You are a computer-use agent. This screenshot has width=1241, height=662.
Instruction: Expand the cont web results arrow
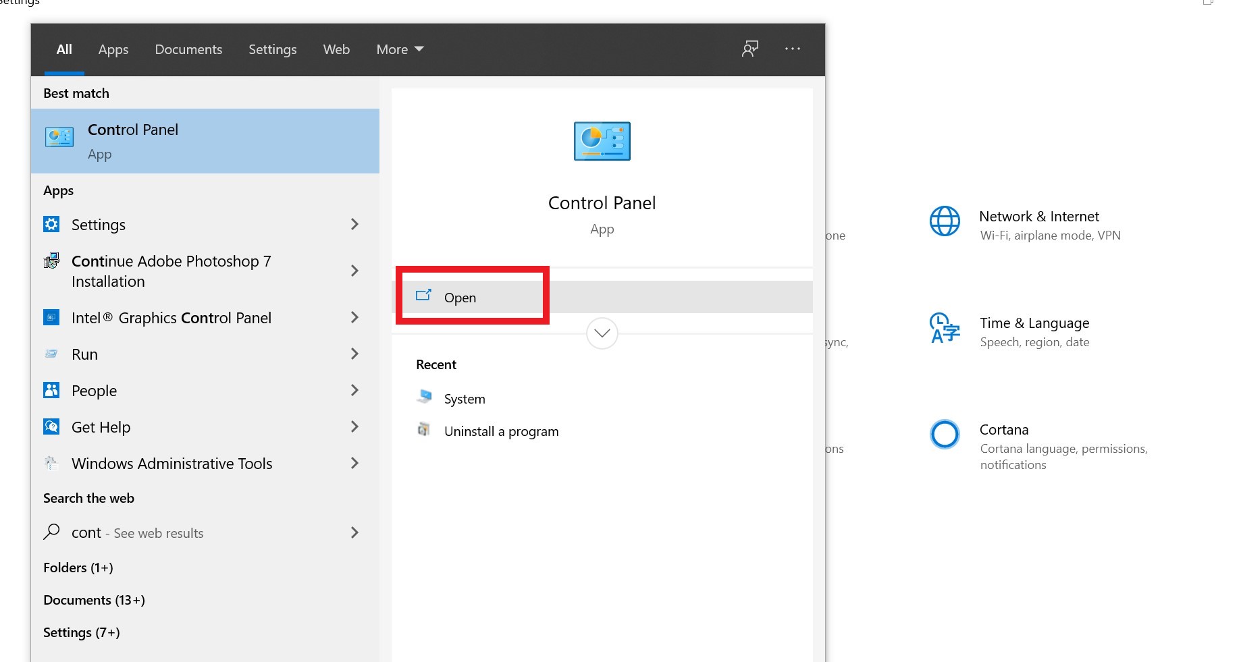tap(354, 532)
